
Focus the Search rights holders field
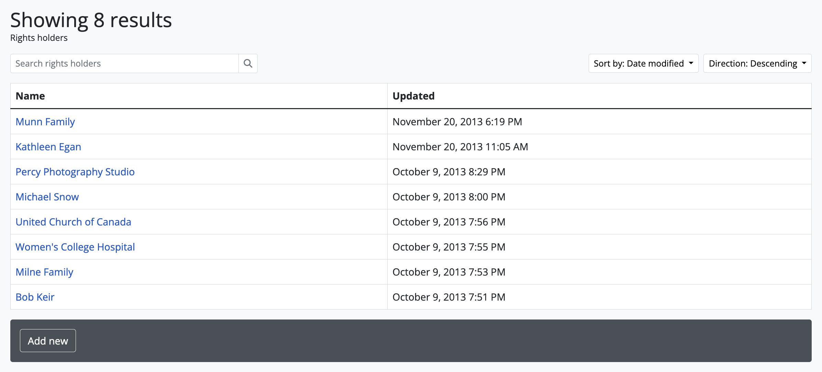pos(124,63)
